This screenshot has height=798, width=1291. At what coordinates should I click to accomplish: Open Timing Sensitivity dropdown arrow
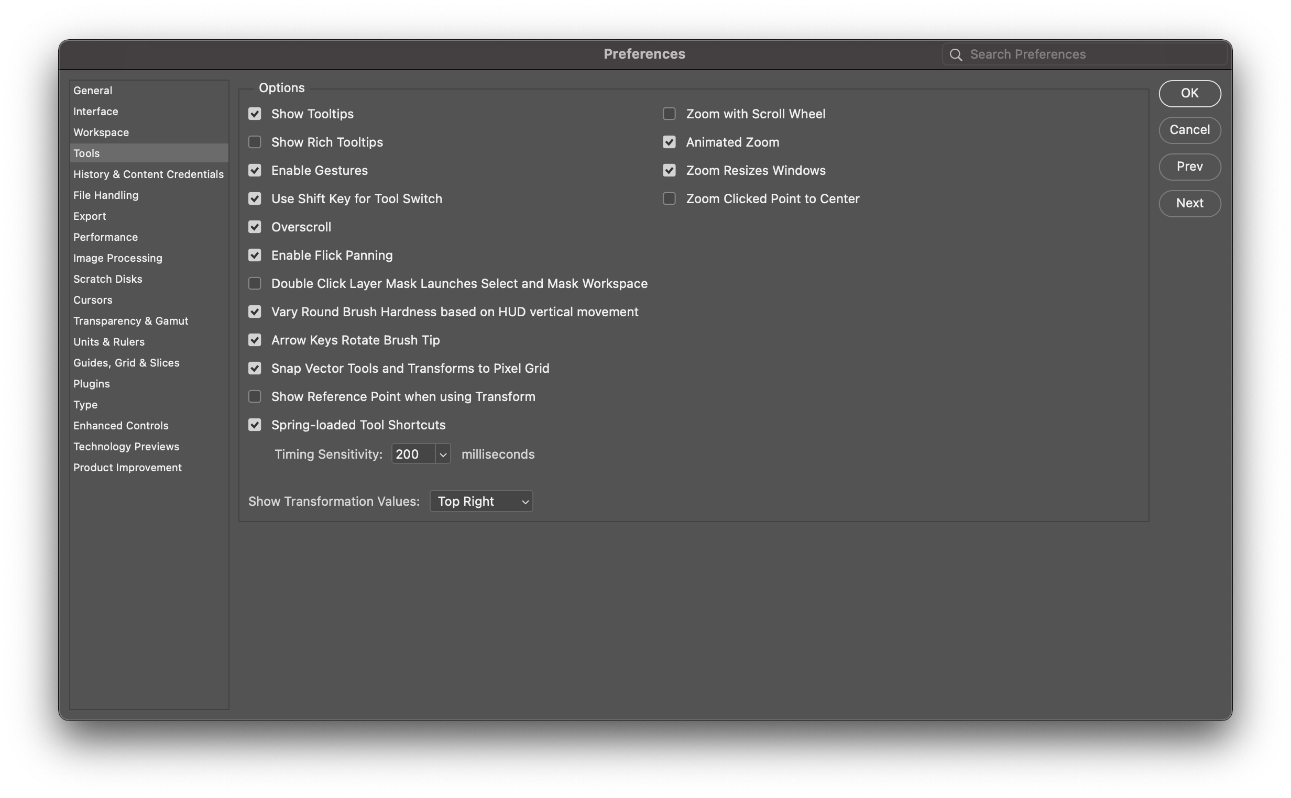443,455
